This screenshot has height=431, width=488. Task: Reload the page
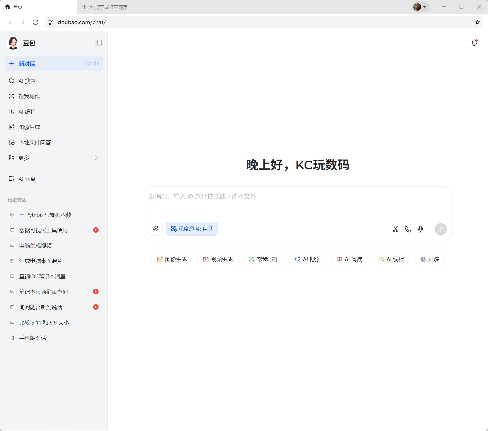click(x=35, y=22)
